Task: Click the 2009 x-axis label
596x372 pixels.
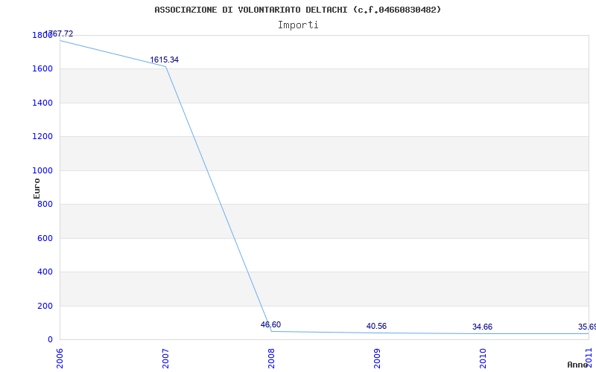Action: [x=377, y=358]
